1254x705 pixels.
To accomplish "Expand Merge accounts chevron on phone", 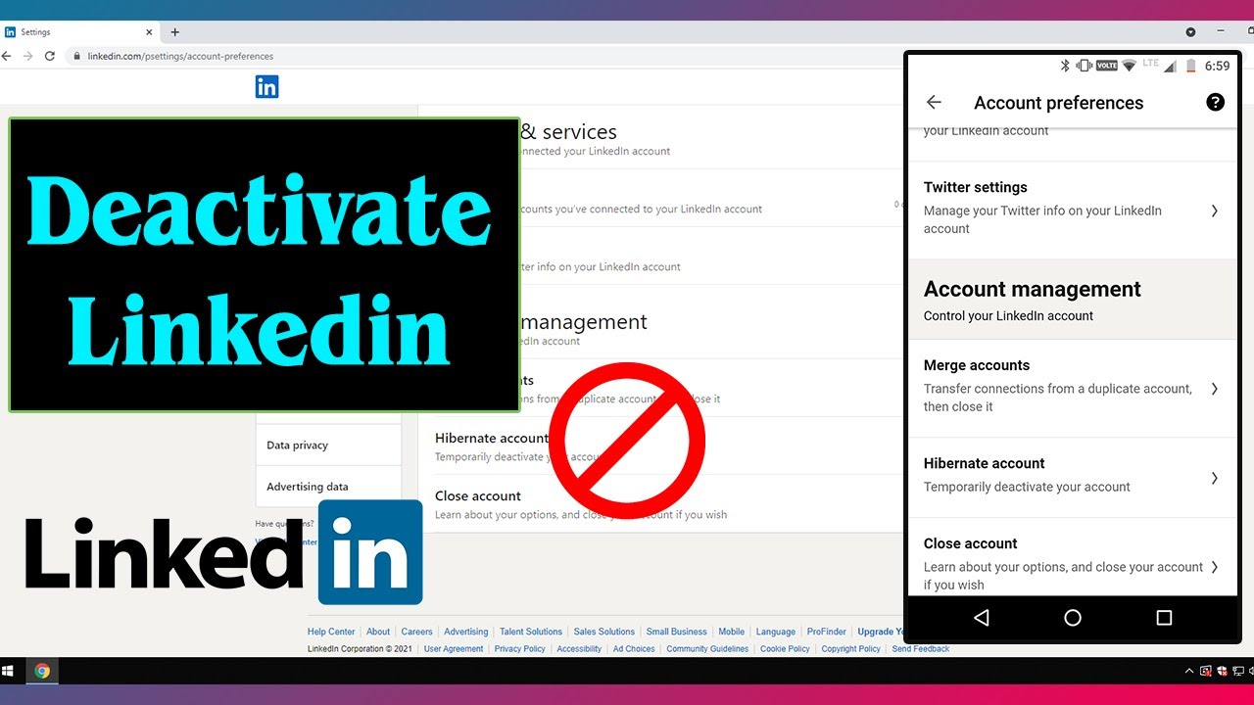I will pyautogui.click(x=1215, y=389).
